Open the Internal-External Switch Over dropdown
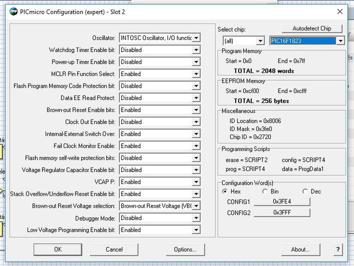Screen dimensions: 354x266 [x=160, y=134]
